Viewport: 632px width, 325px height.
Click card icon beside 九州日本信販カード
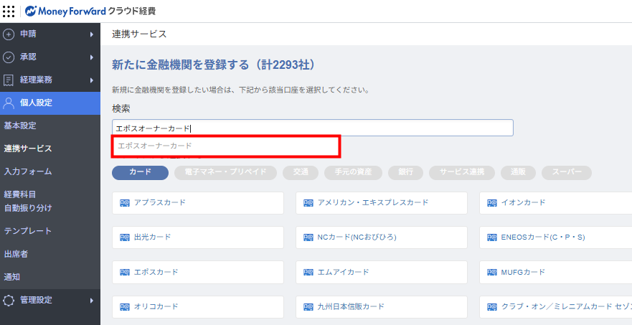point(308,307)
